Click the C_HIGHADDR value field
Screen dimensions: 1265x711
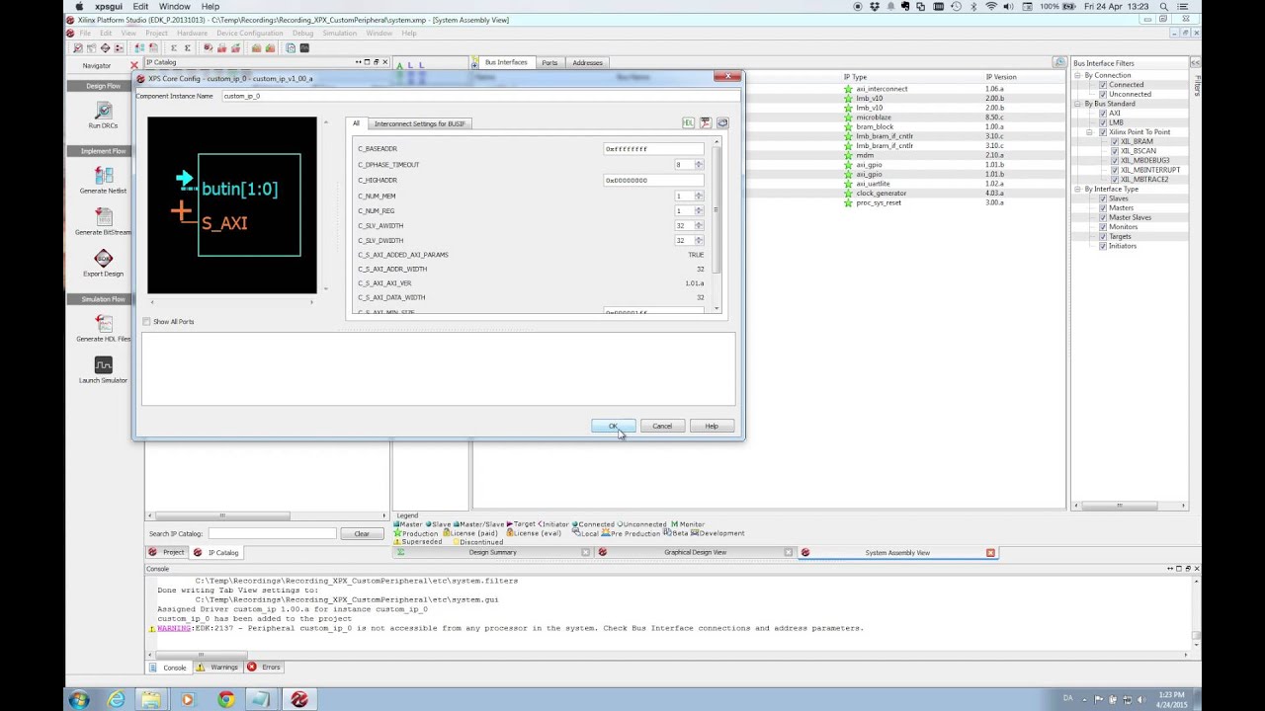(653, 181)
